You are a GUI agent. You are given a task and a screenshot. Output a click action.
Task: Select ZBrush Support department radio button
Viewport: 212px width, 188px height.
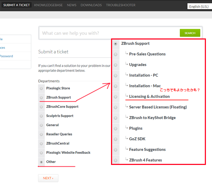click(x=41, y=98)
